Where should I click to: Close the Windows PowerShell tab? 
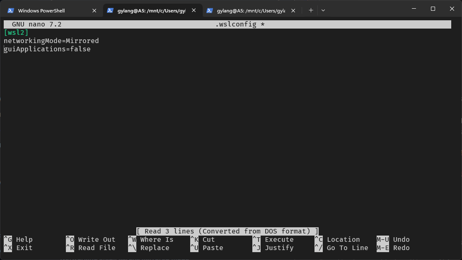[94, 10]
